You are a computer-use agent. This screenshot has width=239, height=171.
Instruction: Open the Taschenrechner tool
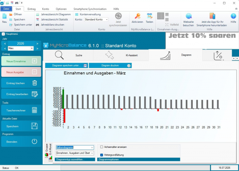(x=21, y=110)
